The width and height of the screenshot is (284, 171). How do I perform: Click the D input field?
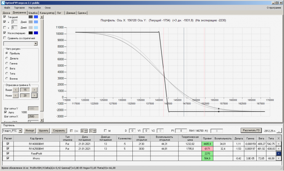(132, 131)
